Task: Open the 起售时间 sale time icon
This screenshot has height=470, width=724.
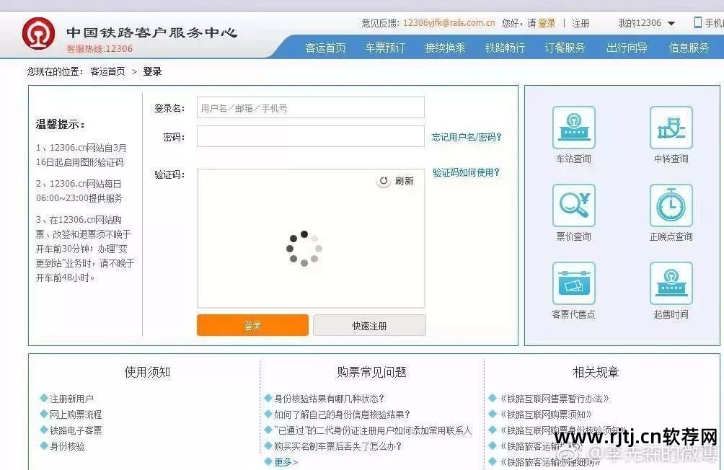Action: click(671, 283)
